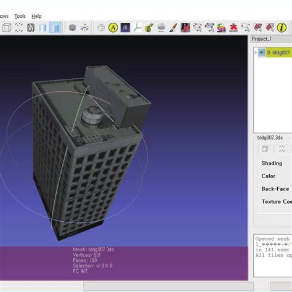
Task: Select the paintbrush Z-painting tool
Action: [173, 28]
